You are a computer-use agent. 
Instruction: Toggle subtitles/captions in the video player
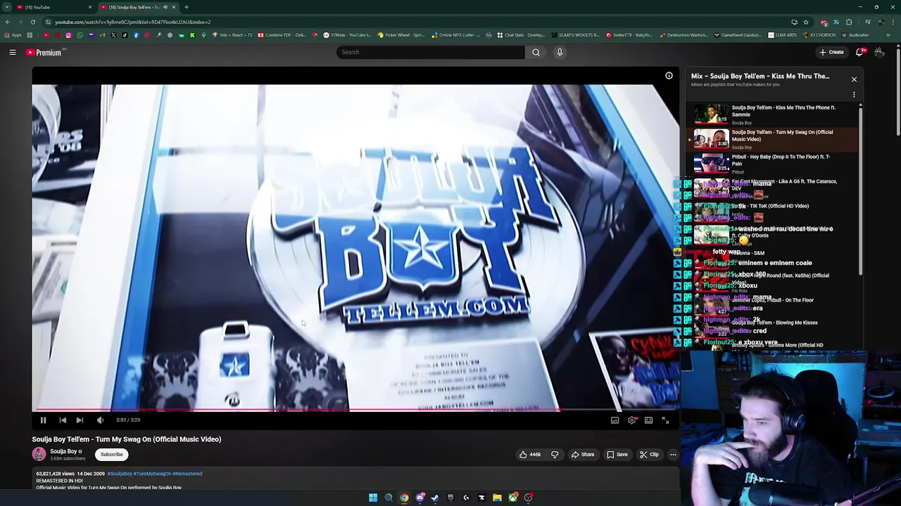[615, 420]
